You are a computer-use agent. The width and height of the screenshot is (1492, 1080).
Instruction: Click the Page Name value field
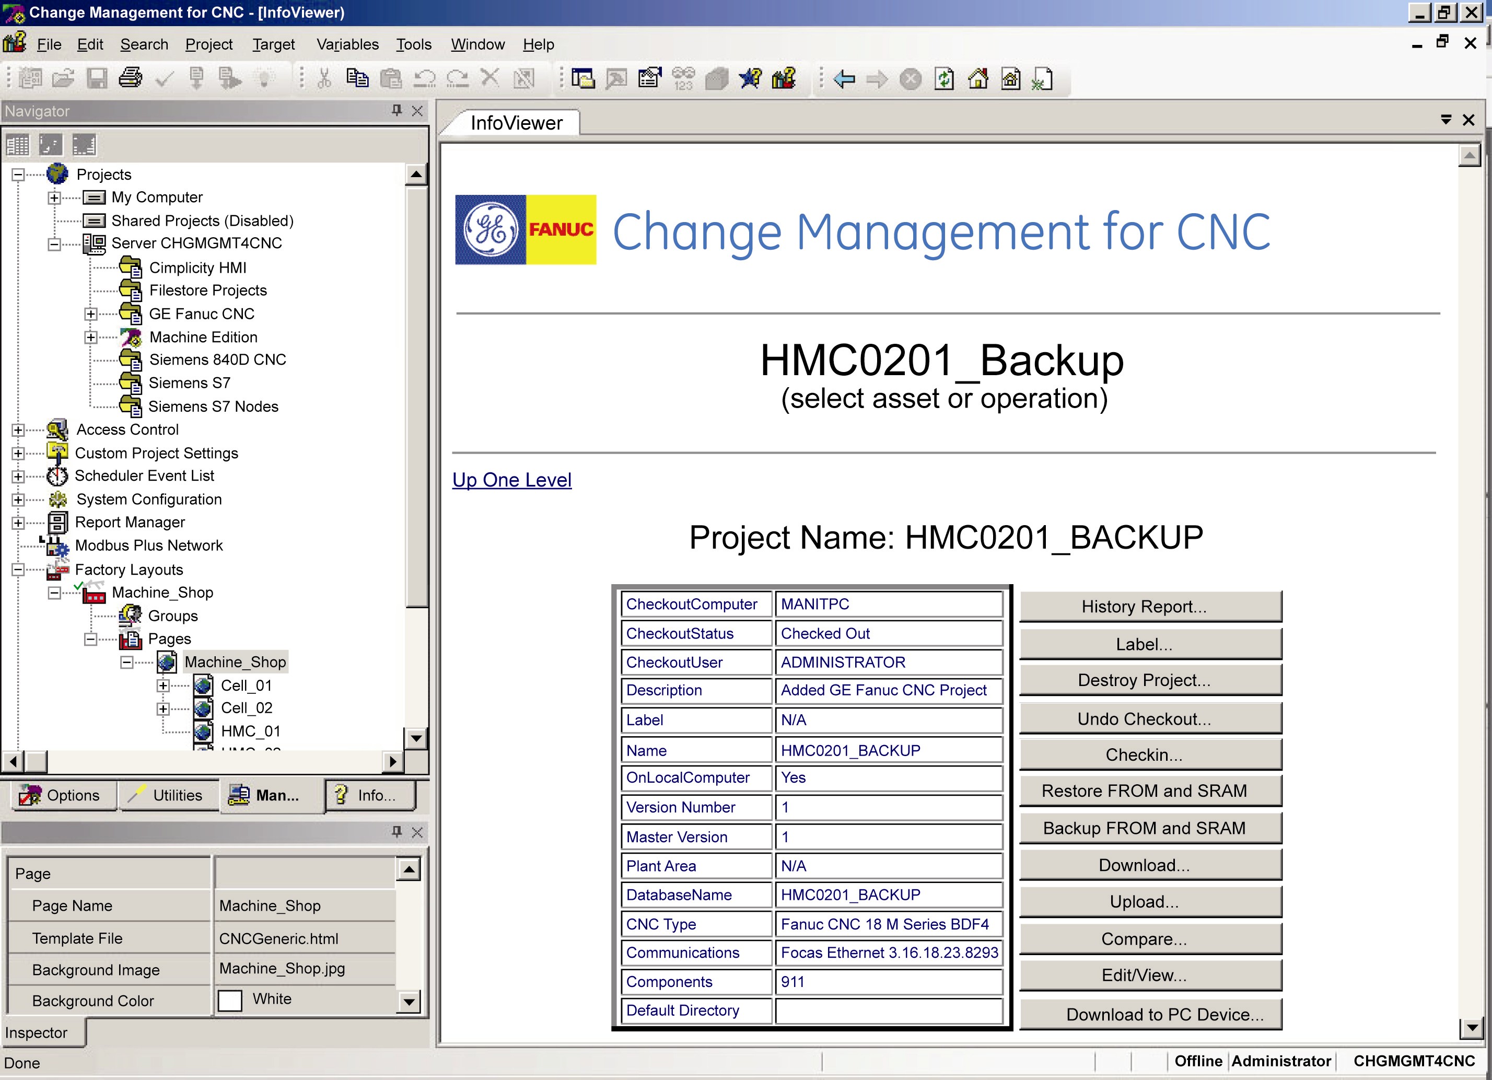pos(305,905)
